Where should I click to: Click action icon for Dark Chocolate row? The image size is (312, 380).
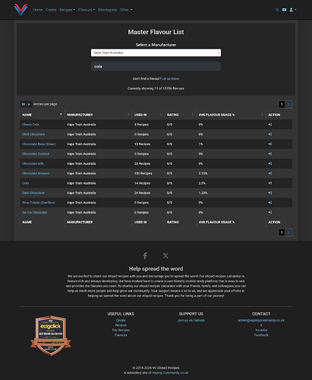coord(270,193)
